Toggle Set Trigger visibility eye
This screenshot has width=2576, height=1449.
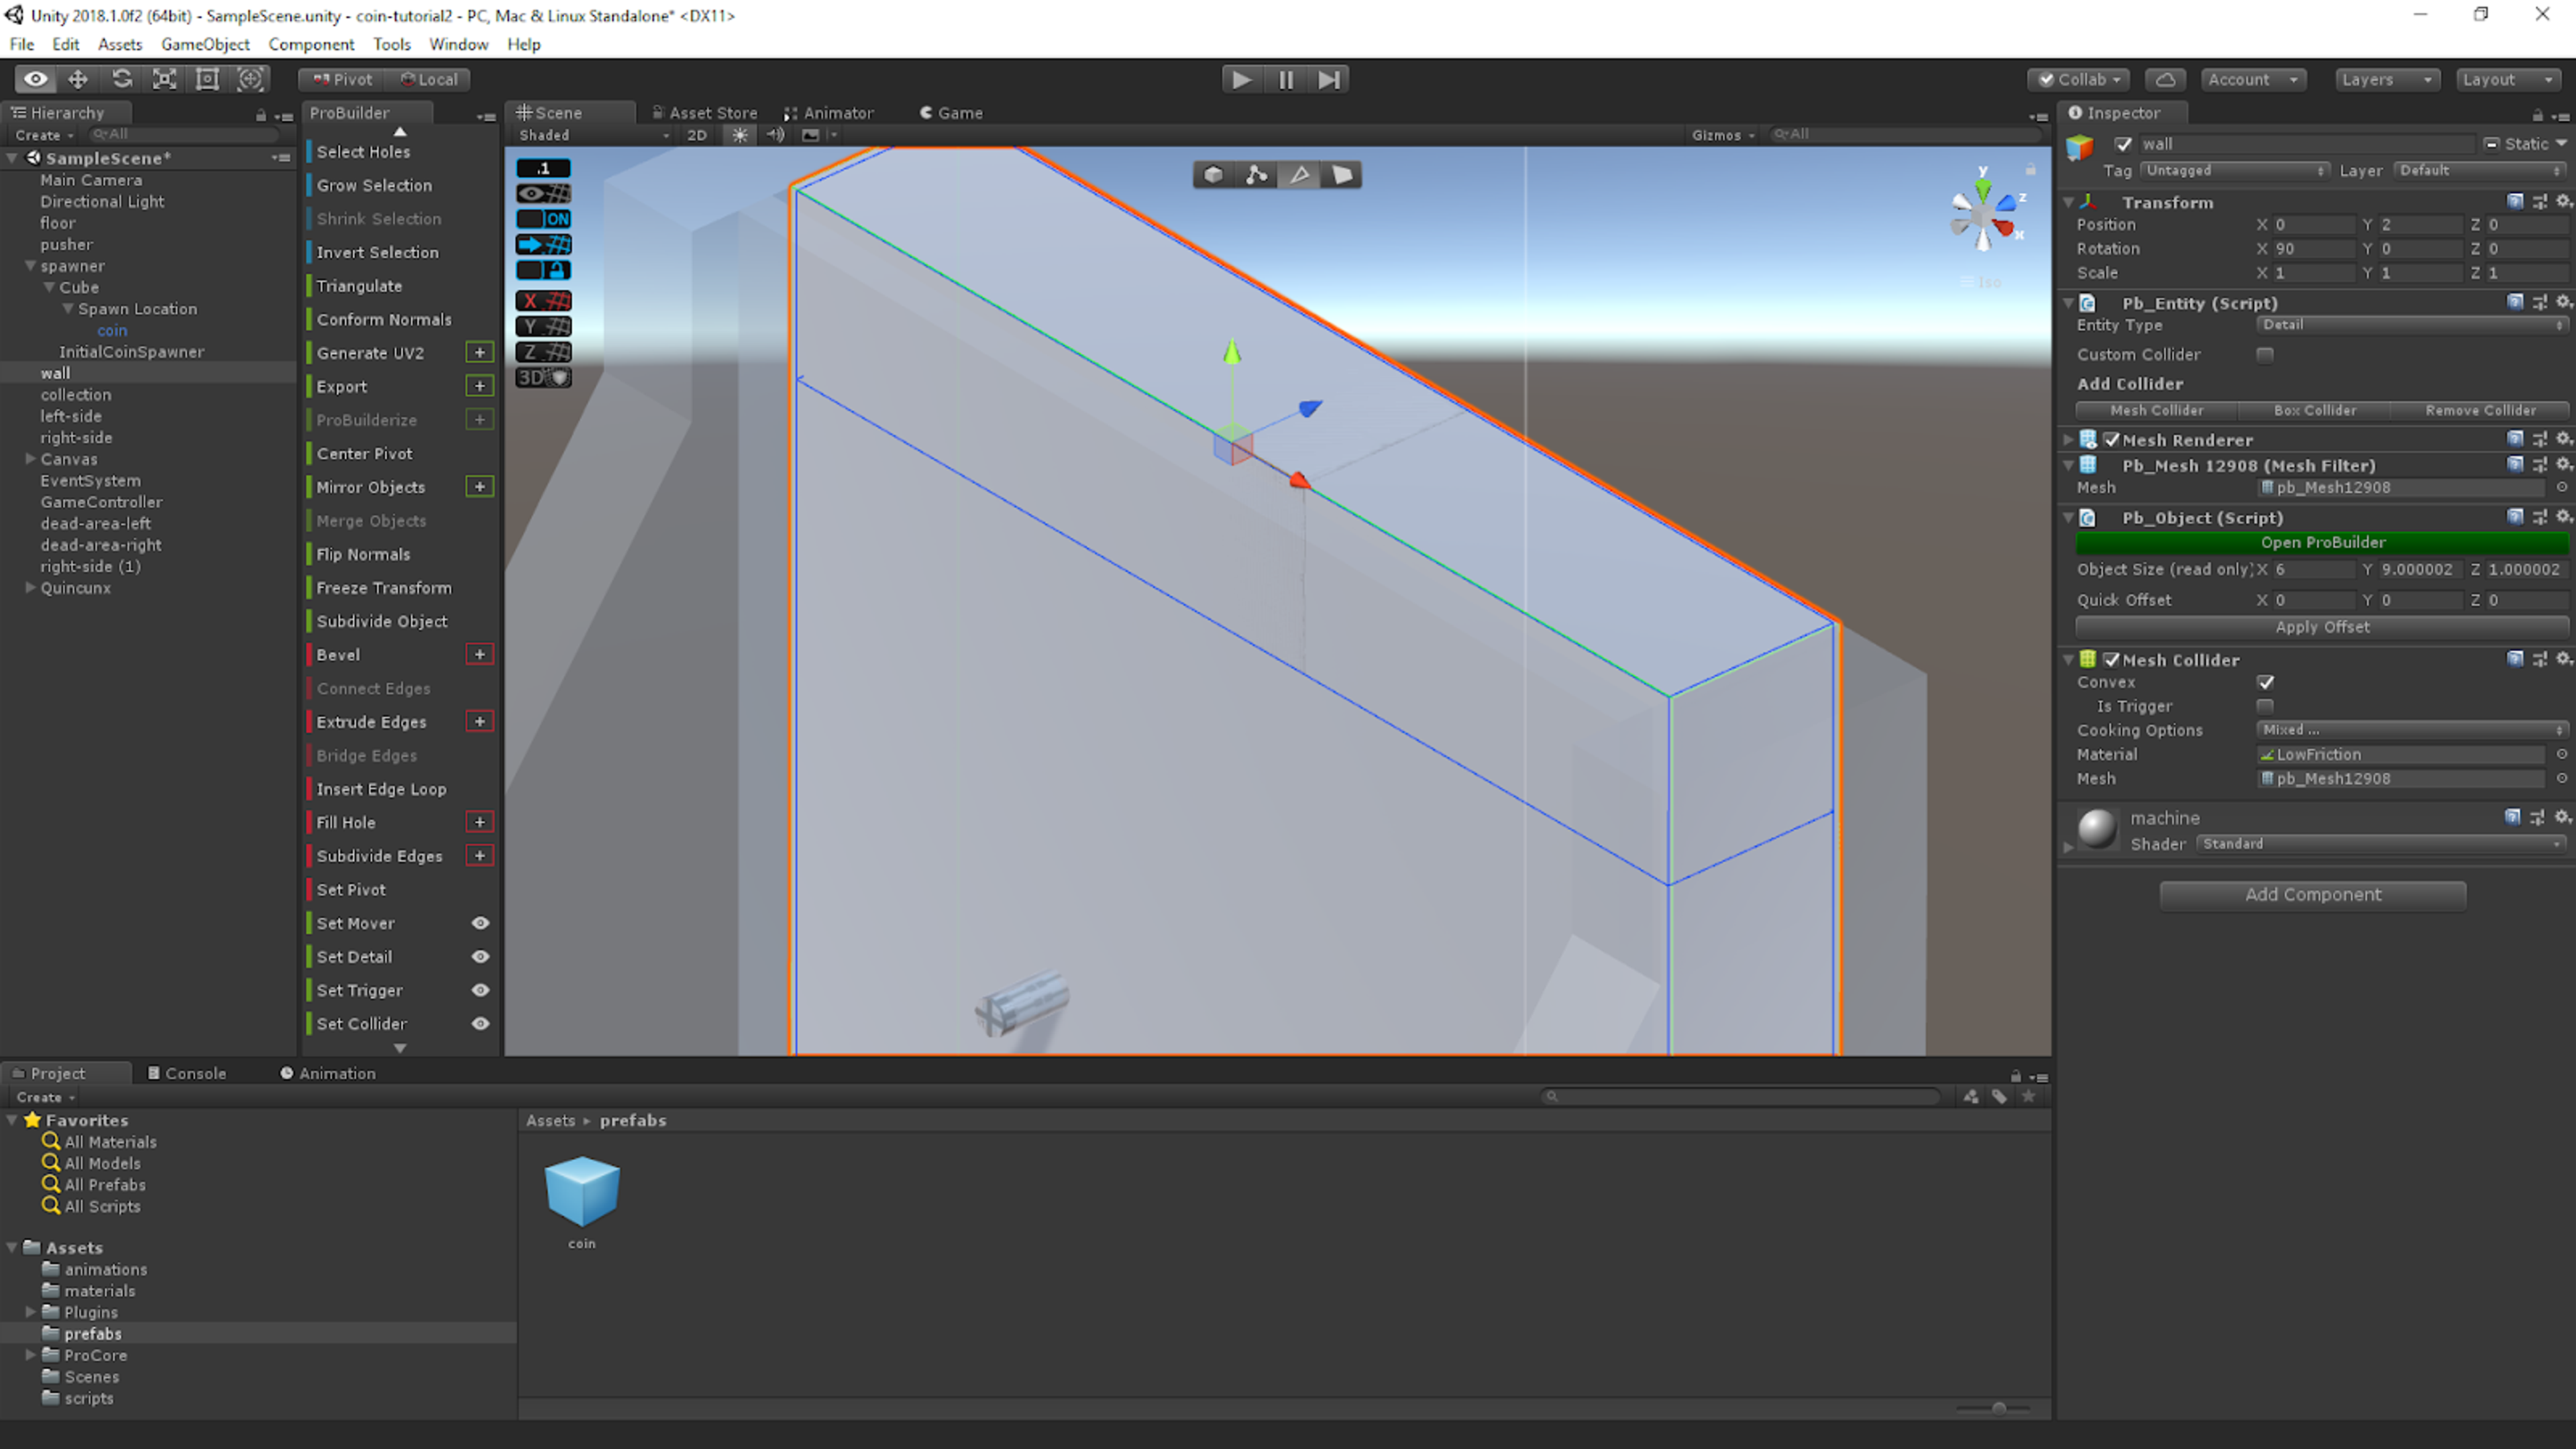(480, 990)
